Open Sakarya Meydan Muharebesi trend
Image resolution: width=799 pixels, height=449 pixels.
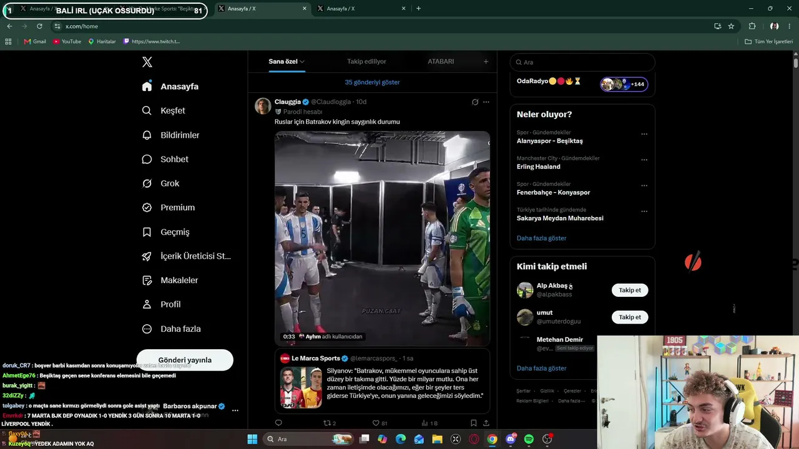click(560, 218)
